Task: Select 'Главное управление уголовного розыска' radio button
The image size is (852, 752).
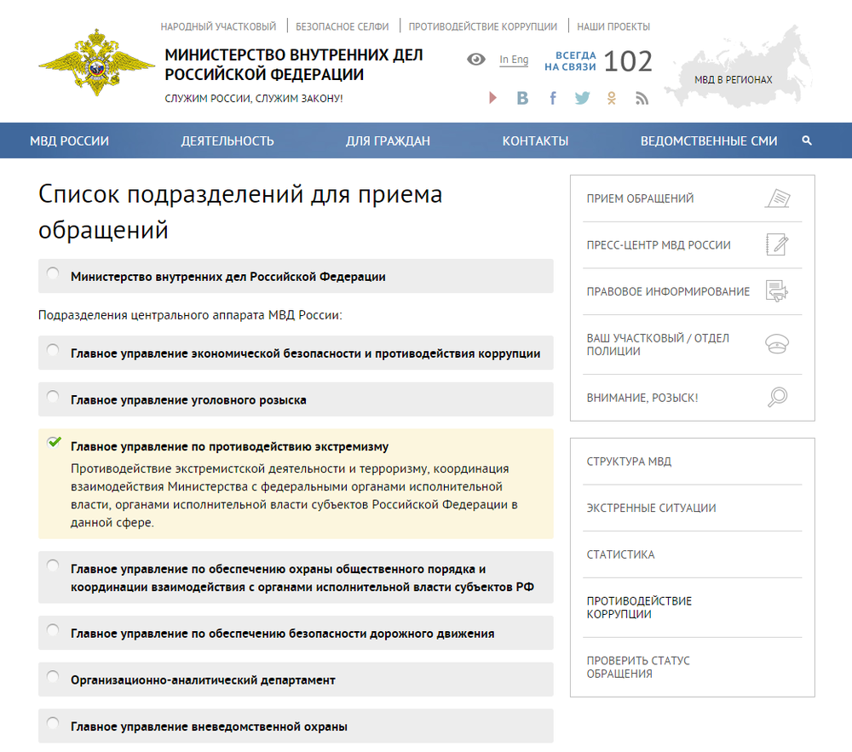Action: click(x=53, y=398)
